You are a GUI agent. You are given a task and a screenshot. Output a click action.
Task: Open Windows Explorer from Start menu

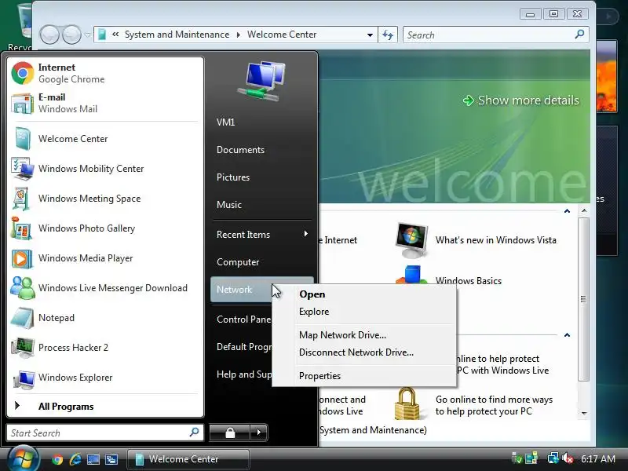(105, 378)
